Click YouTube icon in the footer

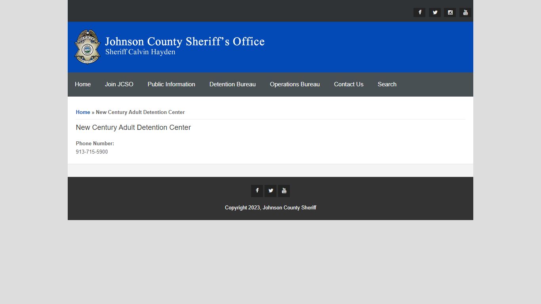tap(284, 191)
